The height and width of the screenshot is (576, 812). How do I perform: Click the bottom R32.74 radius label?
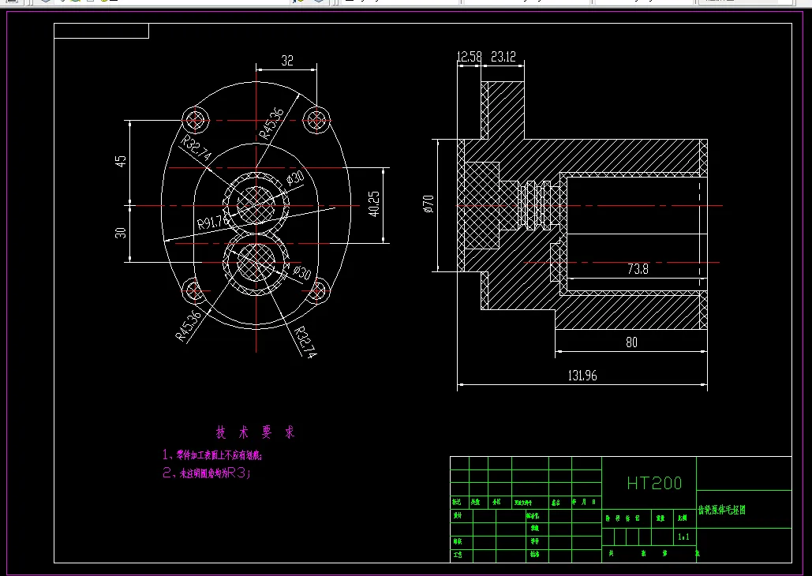click(x=305, y=342)
